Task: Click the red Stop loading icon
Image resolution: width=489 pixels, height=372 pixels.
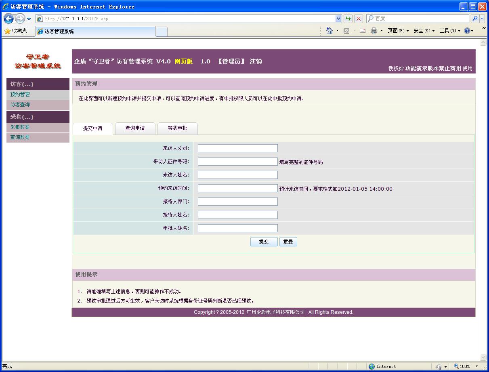Action: point(358,19)
